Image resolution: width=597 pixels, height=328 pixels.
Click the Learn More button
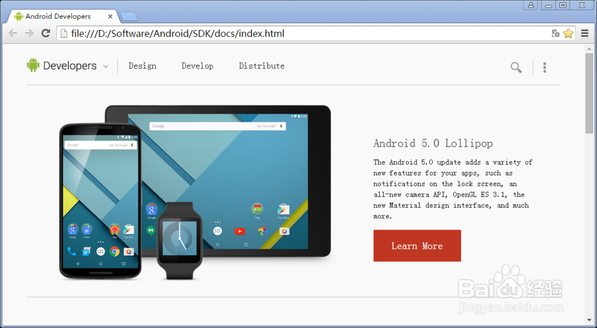click(x=417, y=246)
